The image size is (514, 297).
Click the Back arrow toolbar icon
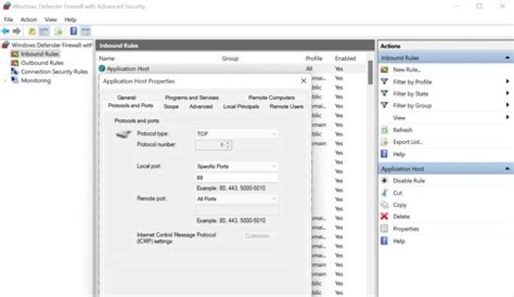click(6, 31)
